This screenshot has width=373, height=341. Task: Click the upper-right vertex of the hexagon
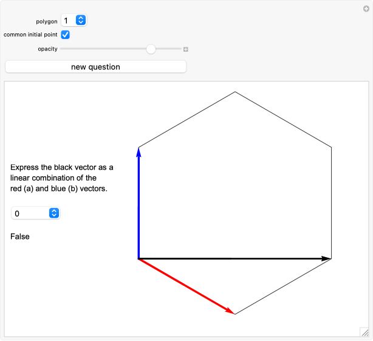click(331, 148)
